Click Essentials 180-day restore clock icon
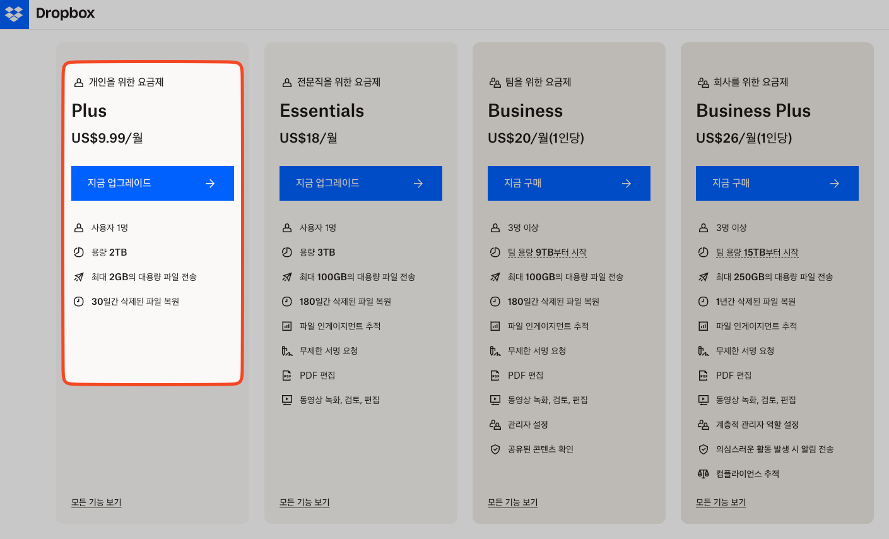889x539 pixels. pos(287,302)
